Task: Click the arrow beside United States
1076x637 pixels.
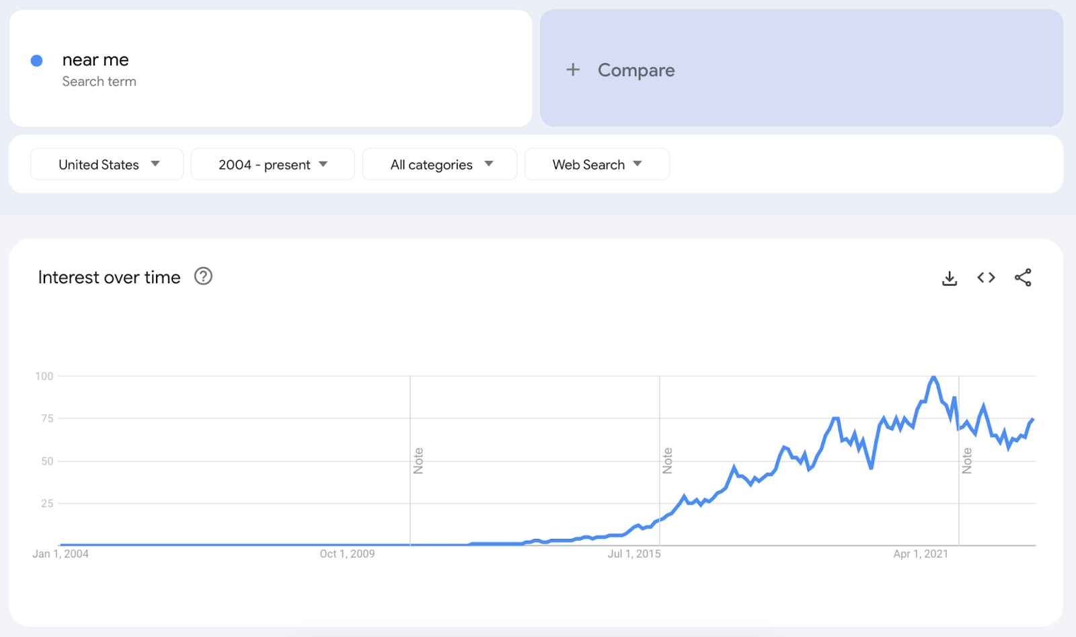Action: point(155,163)
